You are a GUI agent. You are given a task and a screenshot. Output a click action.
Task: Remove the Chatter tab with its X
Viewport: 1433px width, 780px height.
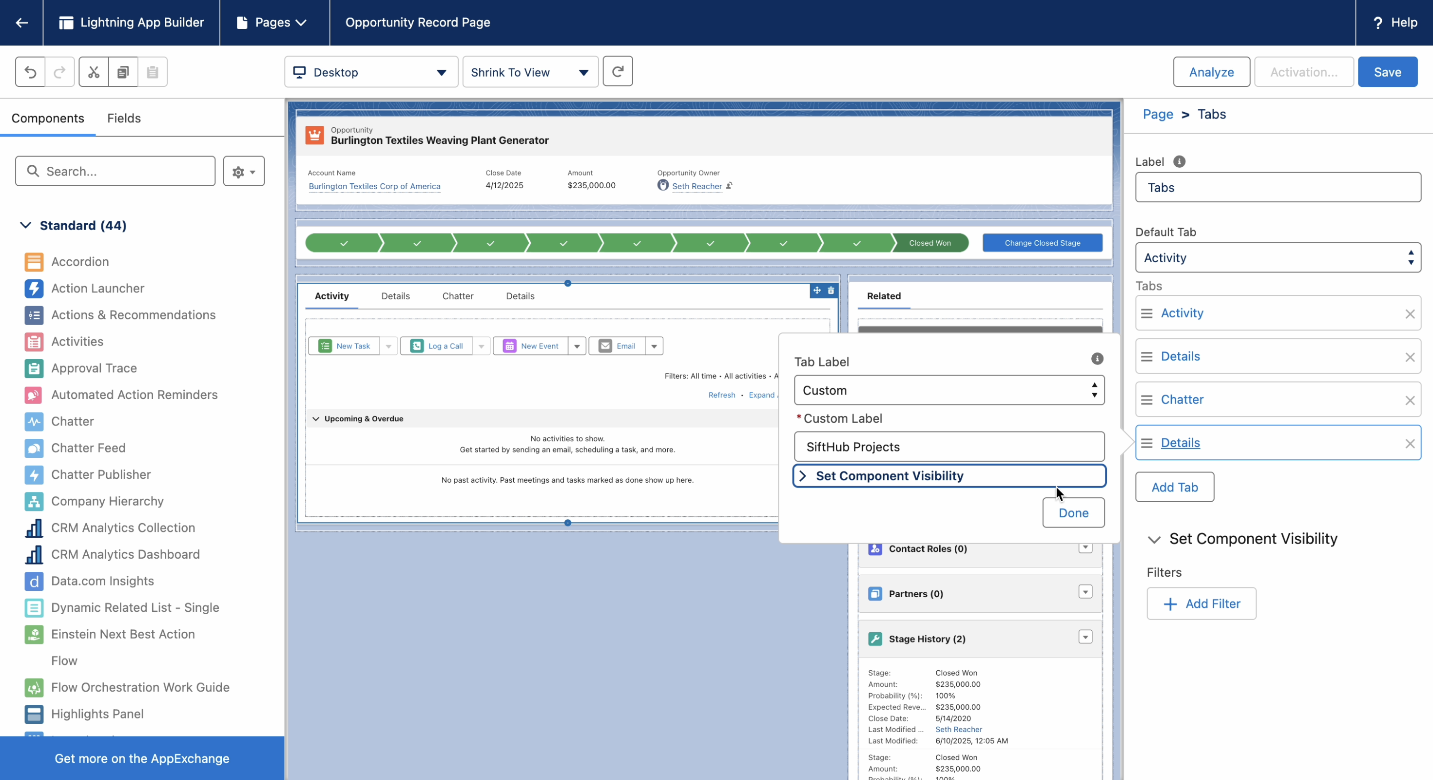[1410, 400]
